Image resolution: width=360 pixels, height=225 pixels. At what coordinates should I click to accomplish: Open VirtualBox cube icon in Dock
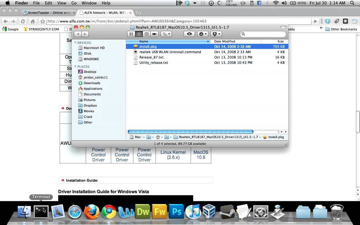[209, 212]
